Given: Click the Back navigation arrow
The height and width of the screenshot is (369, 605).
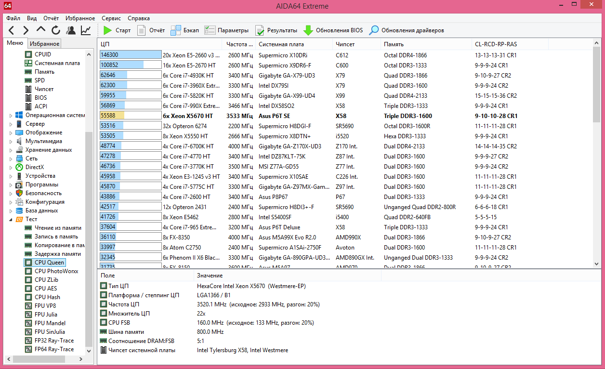Looking at the screenshot, I should [x=11, y=30].
